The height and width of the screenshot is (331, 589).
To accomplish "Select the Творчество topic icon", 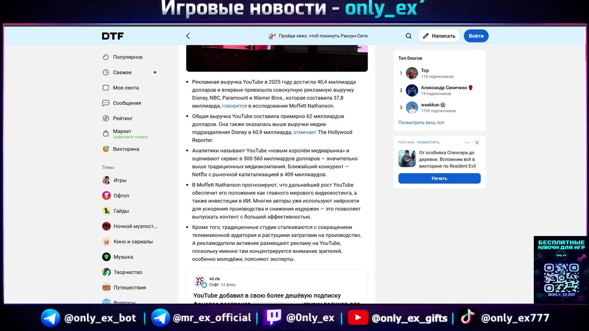I will [x=106, y=272].
